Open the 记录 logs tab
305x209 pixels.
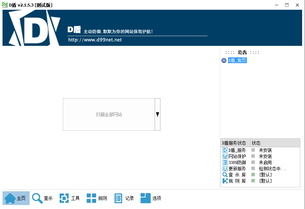[x=124, y=198]
